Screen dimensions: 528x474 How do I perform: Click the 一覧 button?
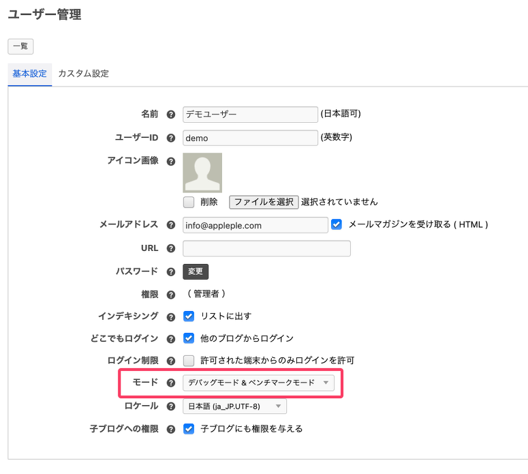tap(20, 46)
